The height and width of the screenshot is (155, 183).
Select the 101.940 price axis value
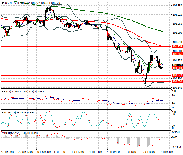[177, 42]
